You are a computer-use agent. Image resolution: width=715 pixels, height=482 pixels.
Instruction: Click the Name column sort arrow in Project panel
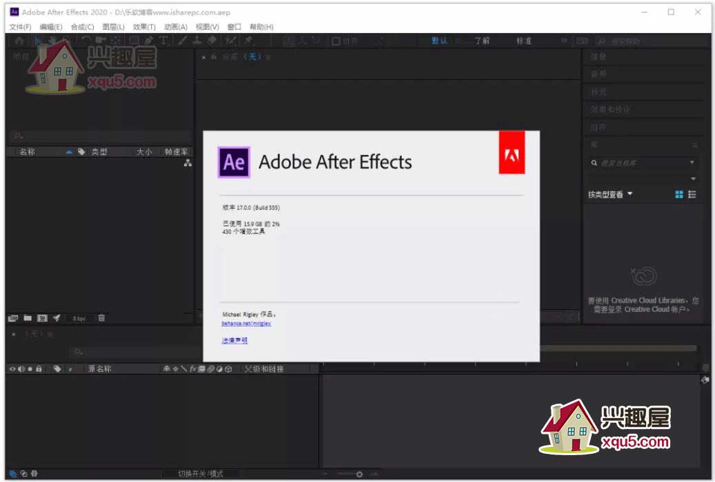(x=69, y=151)
